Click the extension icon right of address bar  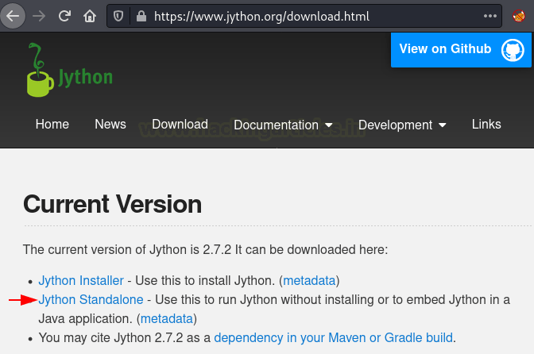[x=519, y=16]
